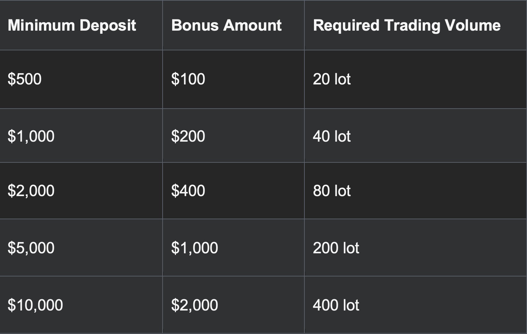Select the $100 bonus amount cell

coord(188,79)
